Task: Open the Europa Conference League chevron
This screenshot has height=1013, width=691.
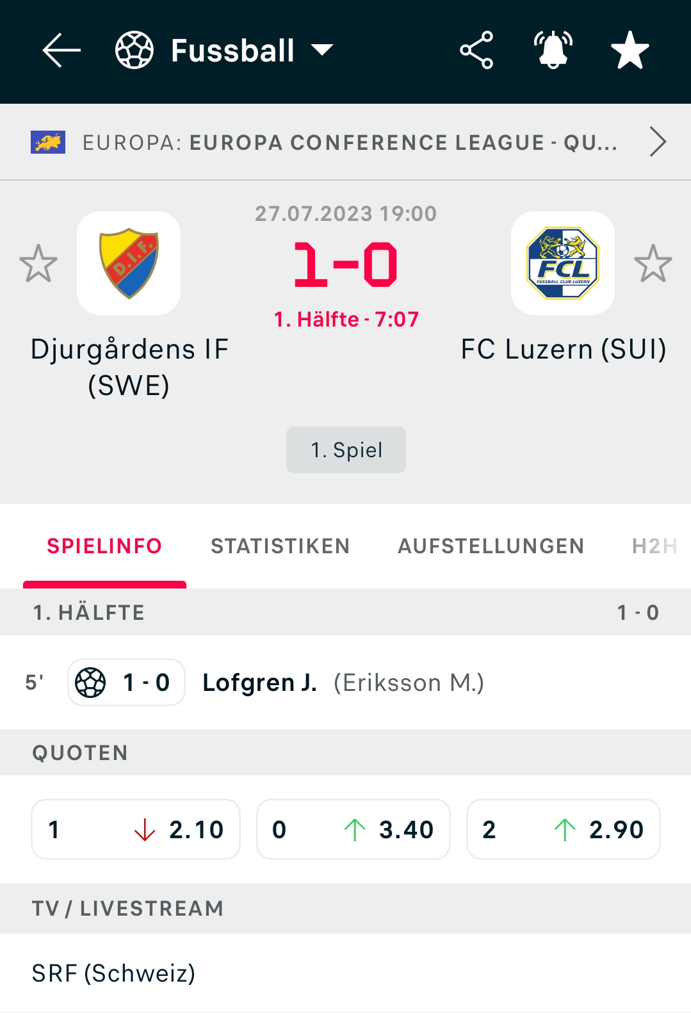Action: point(658,142)
